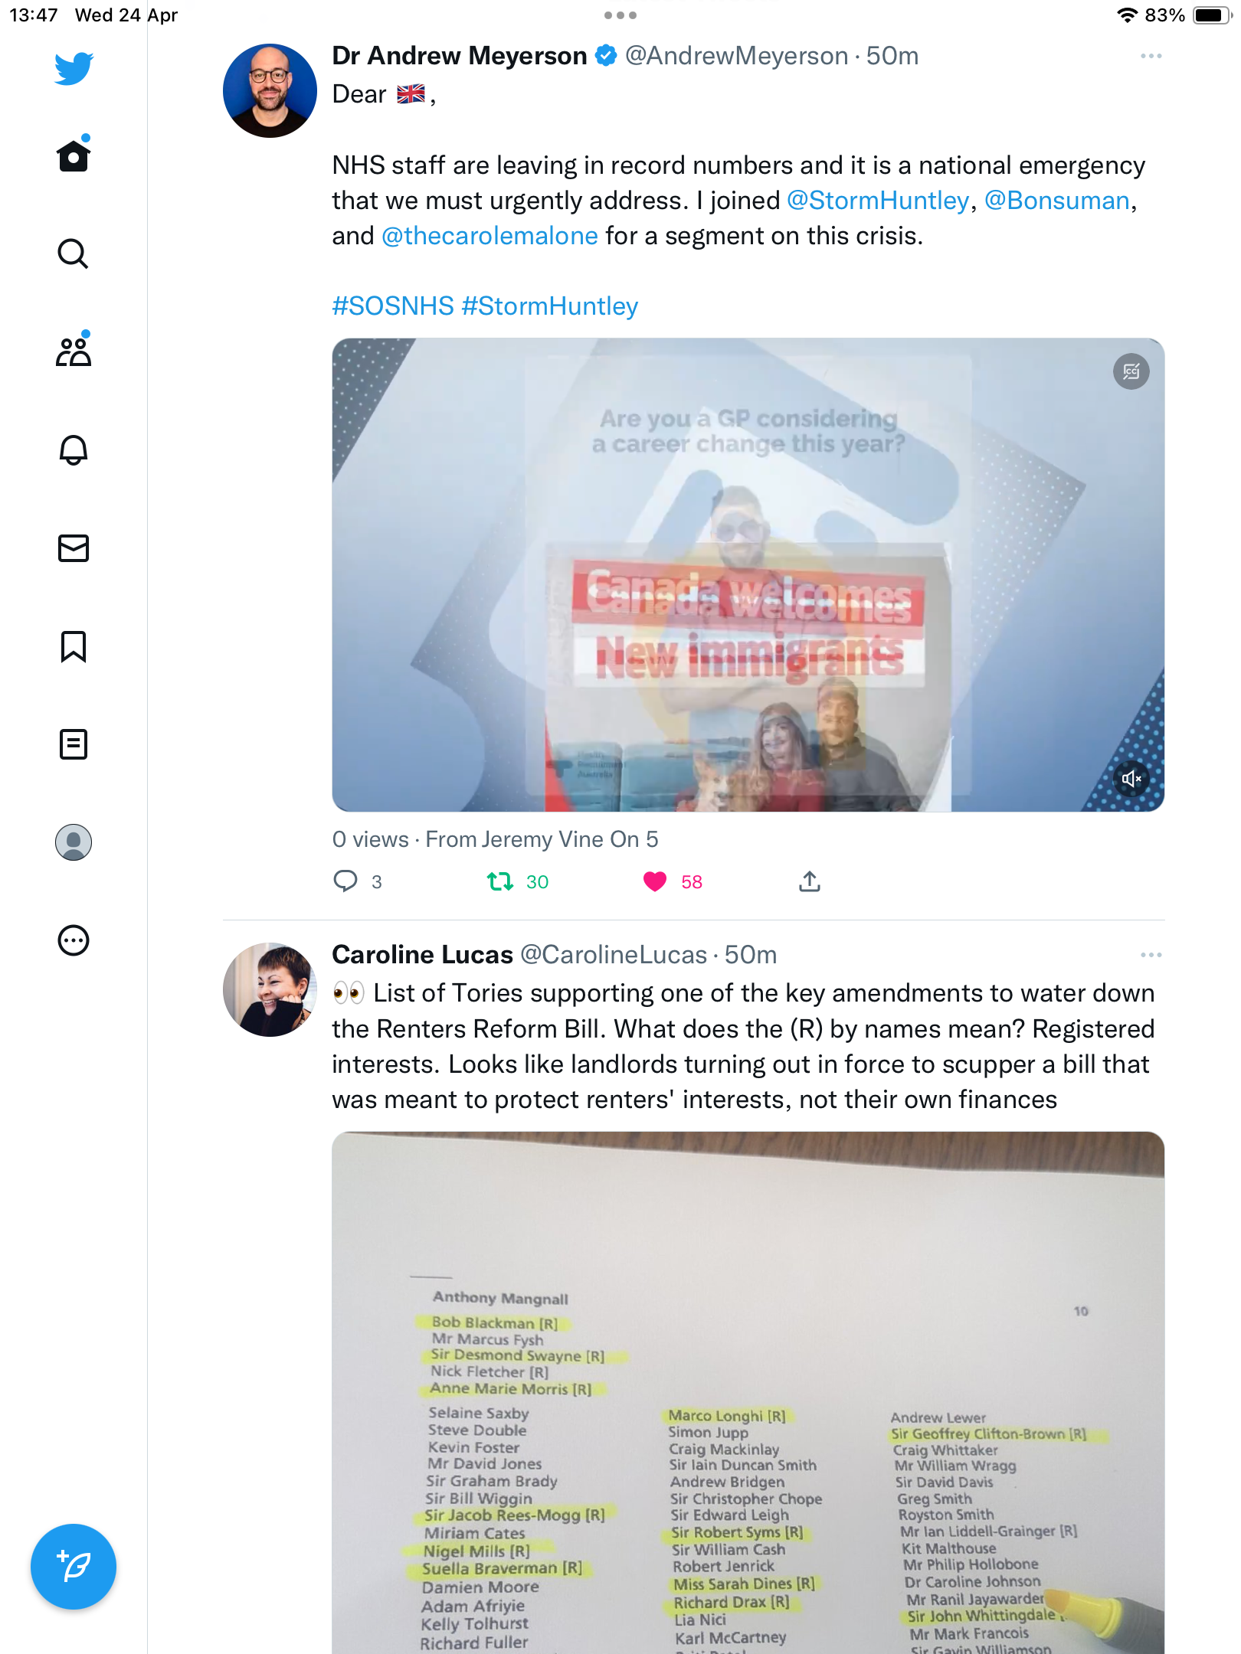Open the highlighted names list photo
Image resolution: width=1241 pixels, height=1654 pixels.
coord(748,1392)
